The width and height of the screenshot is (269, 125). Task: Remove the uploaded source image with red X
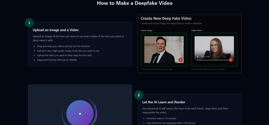180,60
